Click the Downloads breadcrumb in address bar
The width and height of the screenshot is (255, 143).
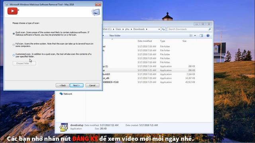pyautogui.click(x=139, y=29)
